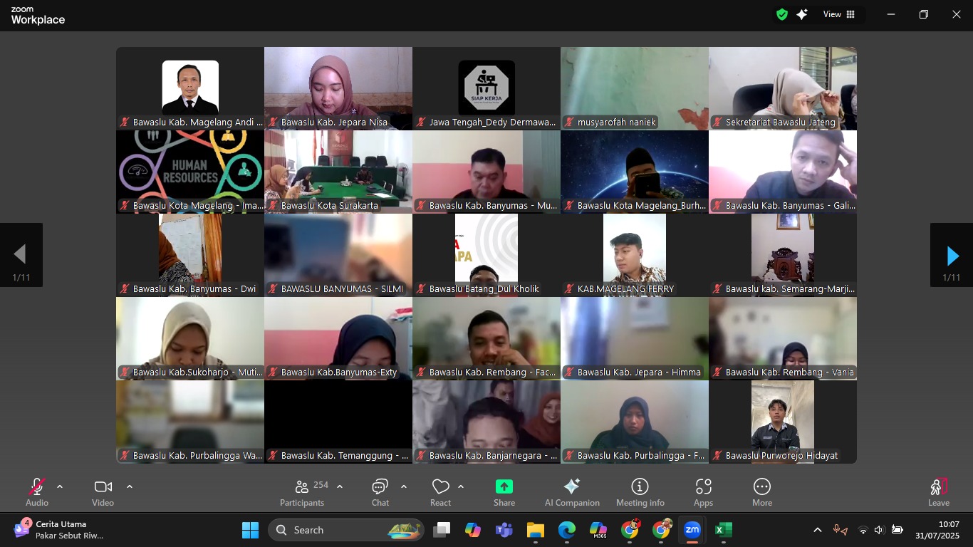Expand the video options arrow
Image resolution: width=973 pixels, height=547 pixels.
coord(130,486)
